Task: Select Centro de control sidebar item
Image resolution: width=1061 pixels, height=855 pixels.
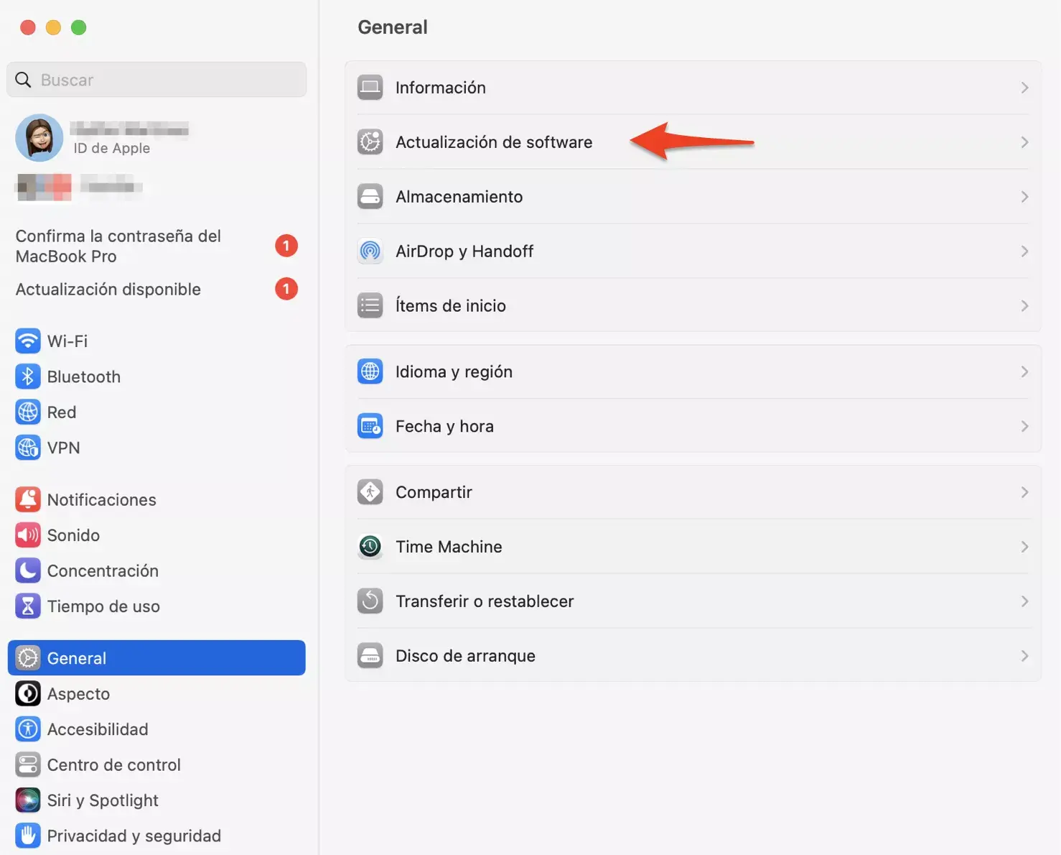Action: 113,764
